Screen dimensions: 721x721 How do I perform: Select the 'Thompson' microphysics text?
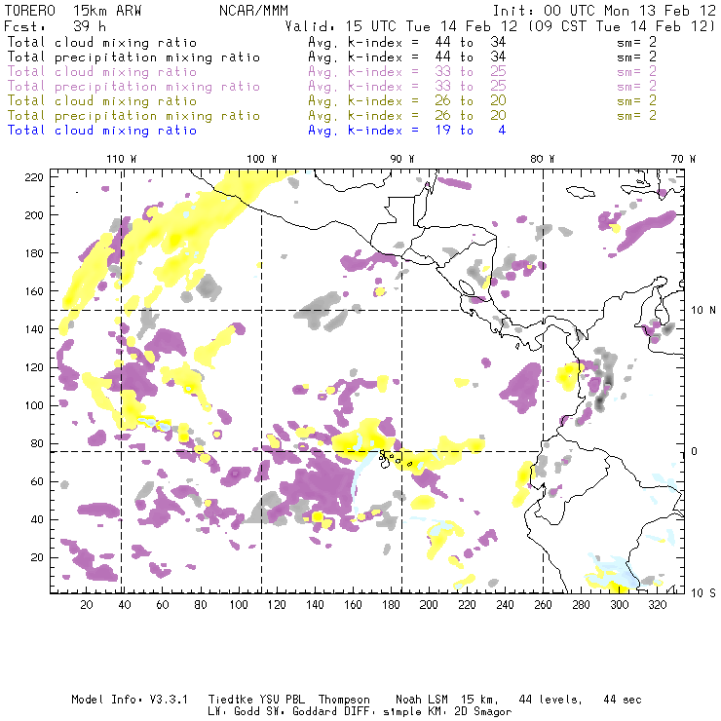(344, 700)
